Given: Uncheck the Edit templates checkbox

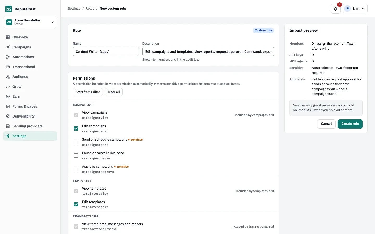Looking at the screenshot, I should point(76,204).
